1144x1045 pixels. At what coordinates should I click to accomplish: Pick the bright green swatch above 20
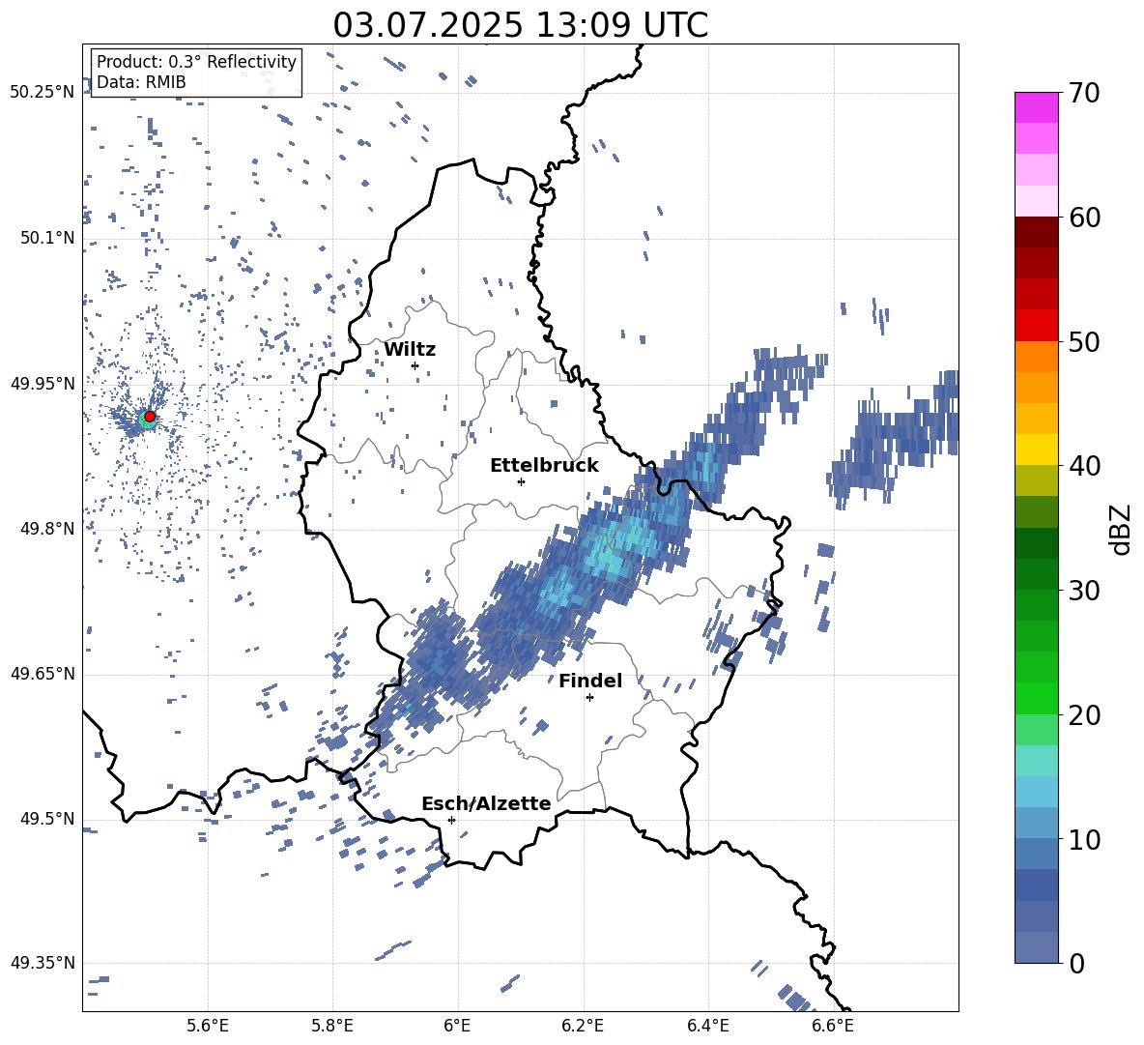coord(1036,698)
